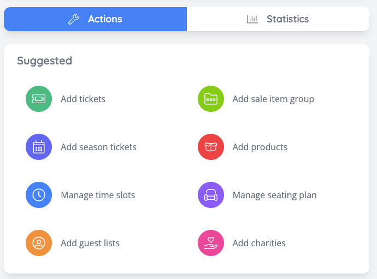Choose the Add charities action
The width and height of the screenshot is (377, 279).
pos(259,244)
